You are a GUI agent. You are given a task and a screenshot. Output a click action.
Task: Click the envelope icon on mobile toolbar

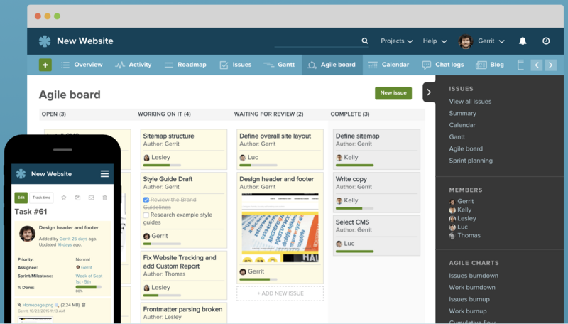91,198
